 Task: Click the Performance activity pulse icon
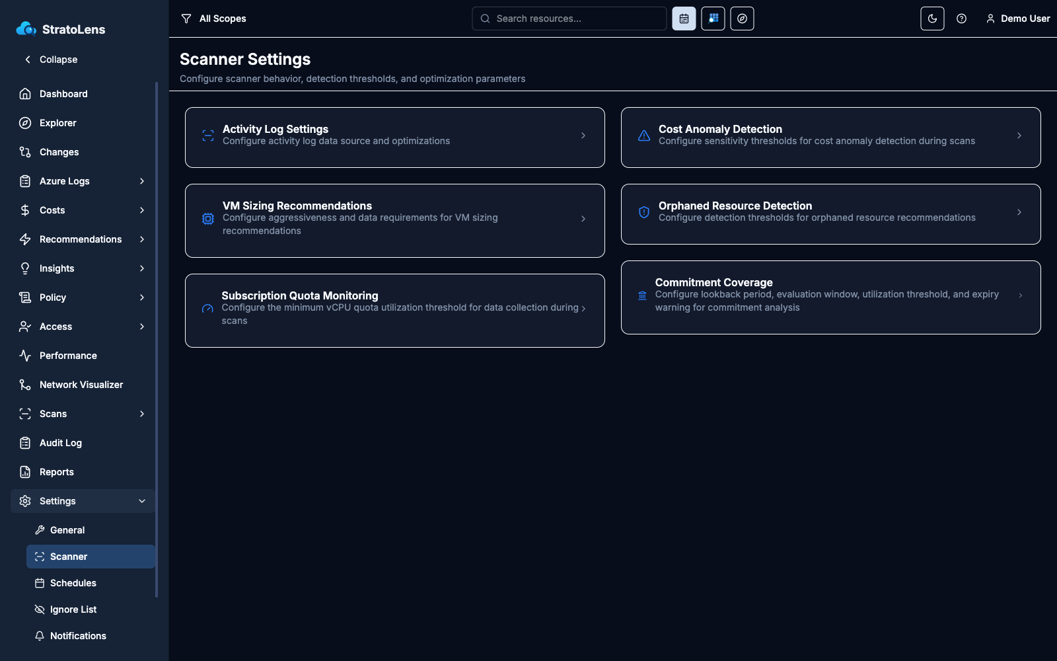coord(25,356)
